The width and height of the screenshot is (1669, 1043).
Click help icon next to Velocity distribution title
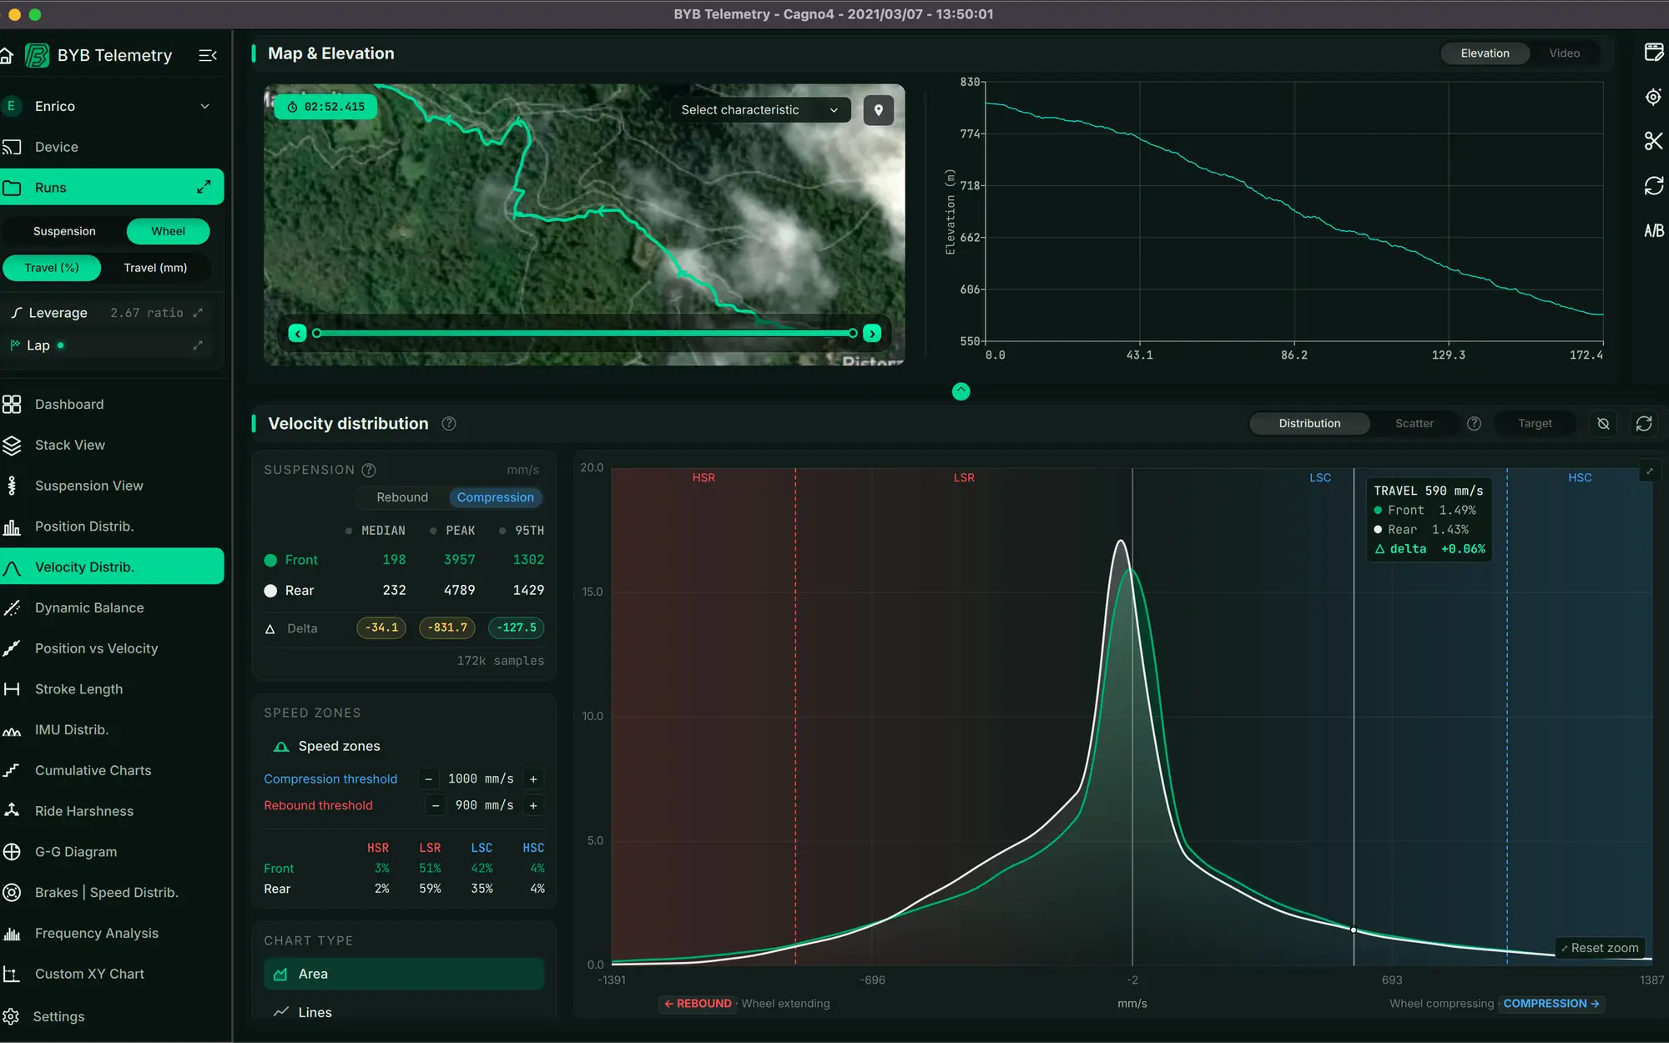(449, 424)
